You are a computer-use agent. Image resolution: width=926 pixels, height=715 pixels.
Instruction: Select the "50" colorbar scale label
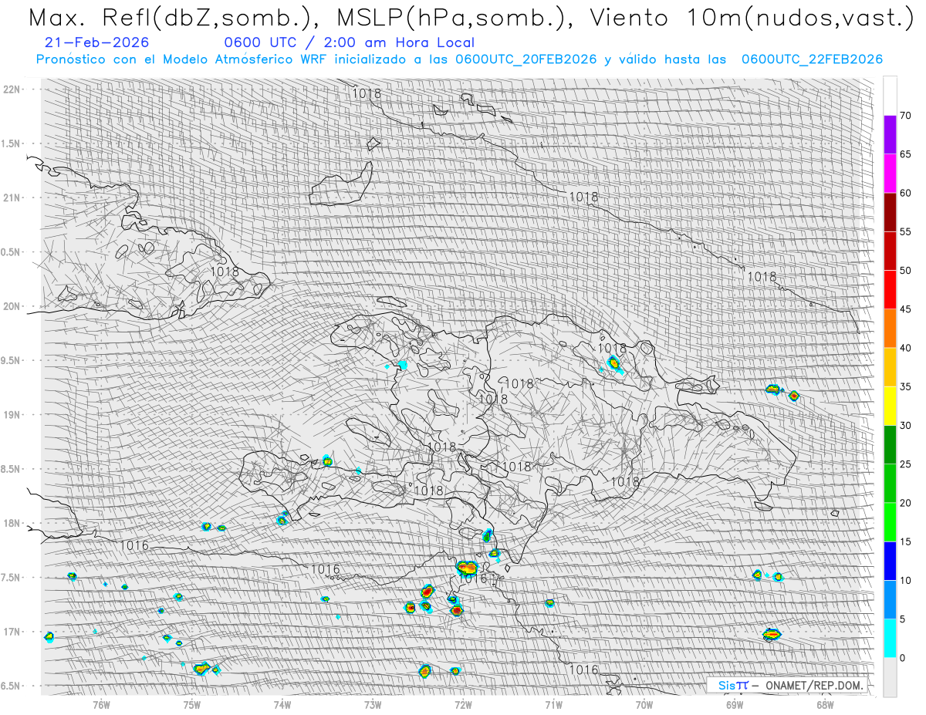(x=905, y=271)
